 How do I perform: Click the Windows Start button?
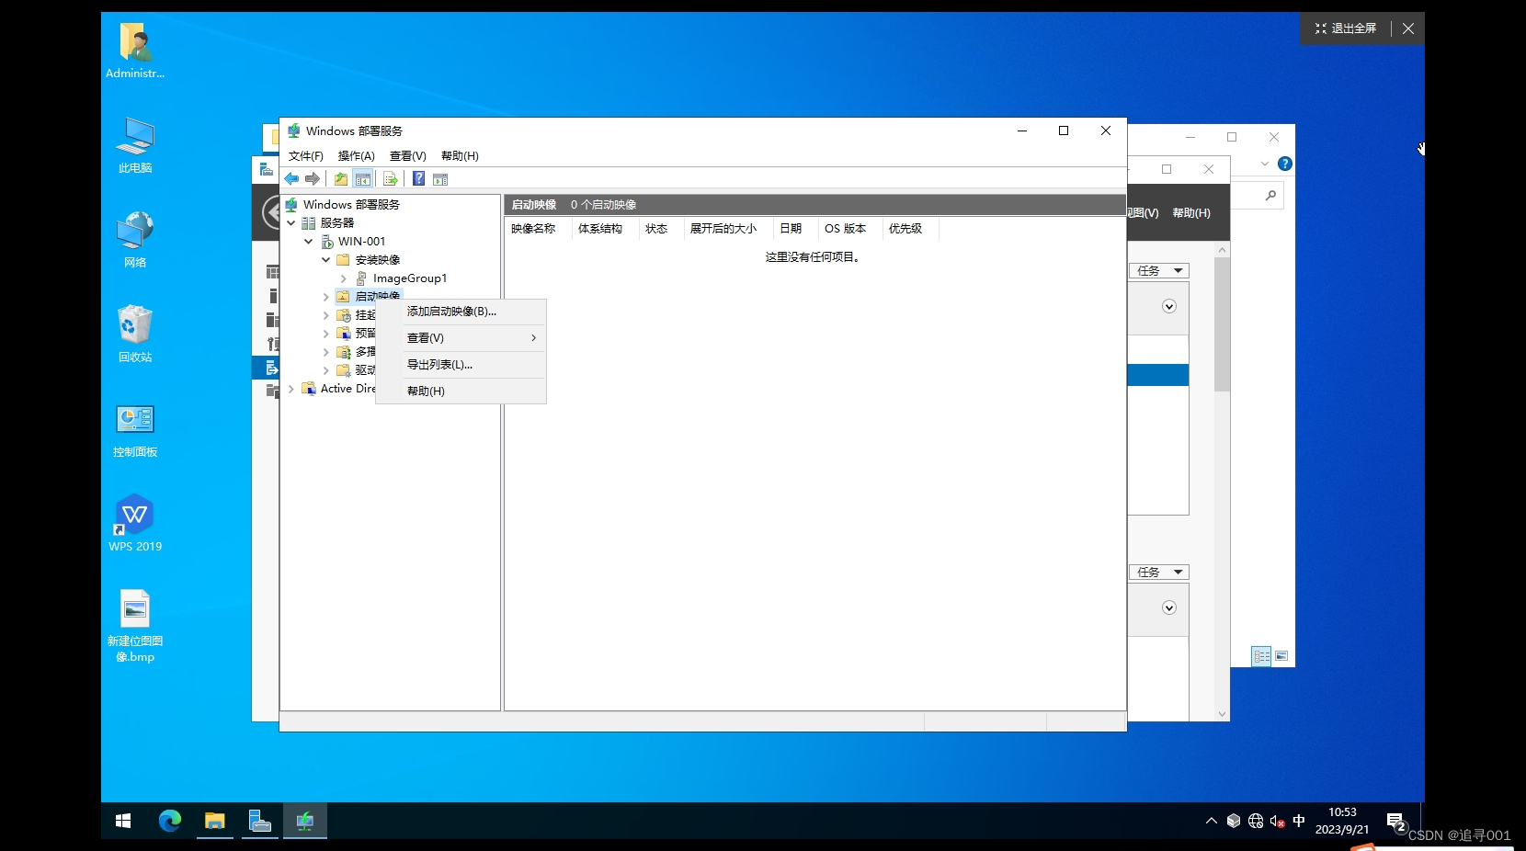(123, 821)
